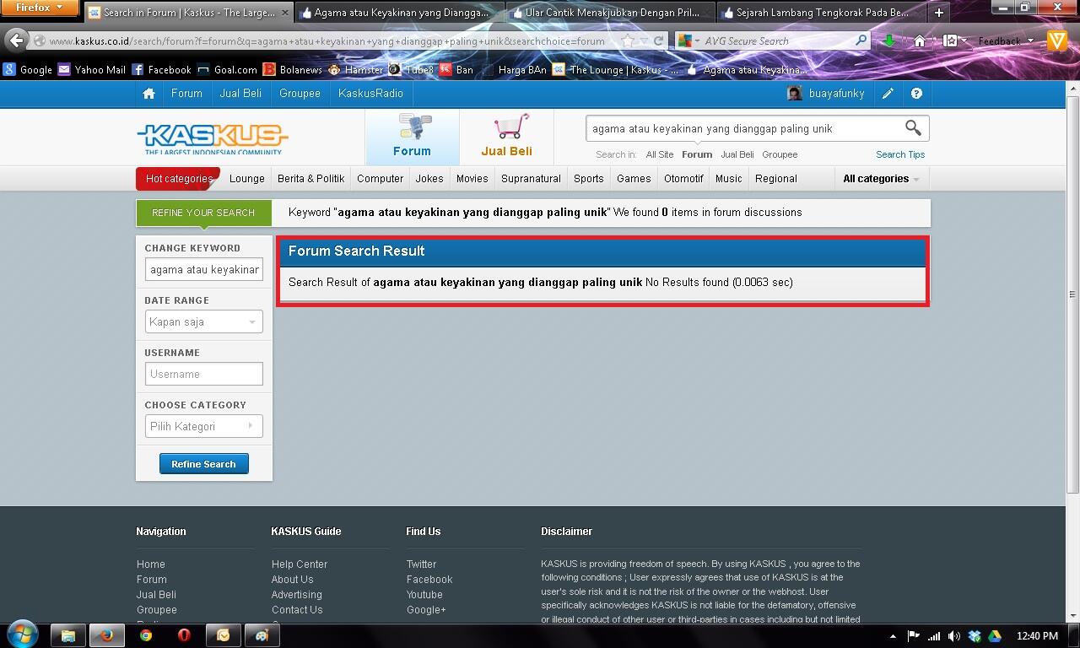Open the Goal.com bookmark
The image size is (1080, 648).
[x=227, y=70]
